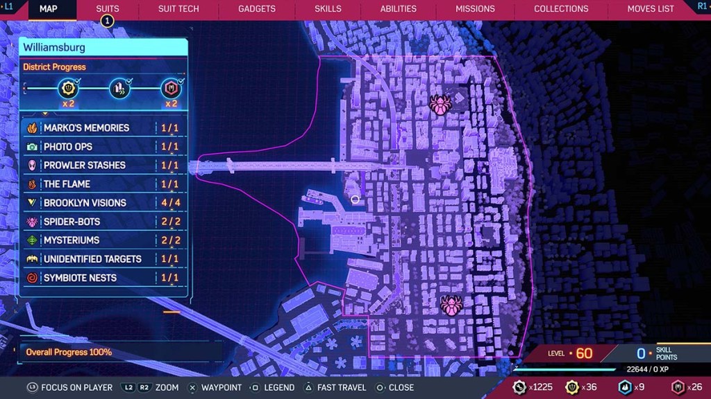Image resolution: width=711 pixels, height=399 pixels.
Task: Click the Unidentified Targets bat-shaped icon
Action: [32, 259]
